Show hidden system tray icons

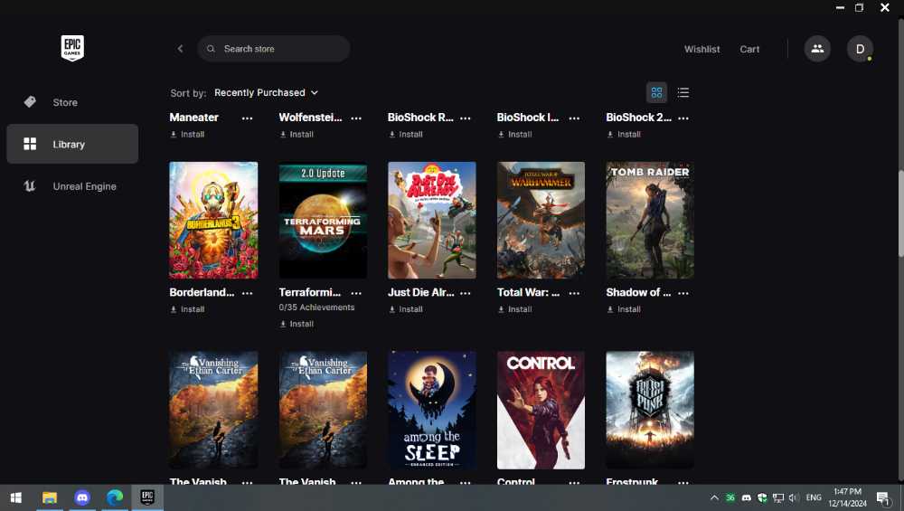click(x=714, y=497)
